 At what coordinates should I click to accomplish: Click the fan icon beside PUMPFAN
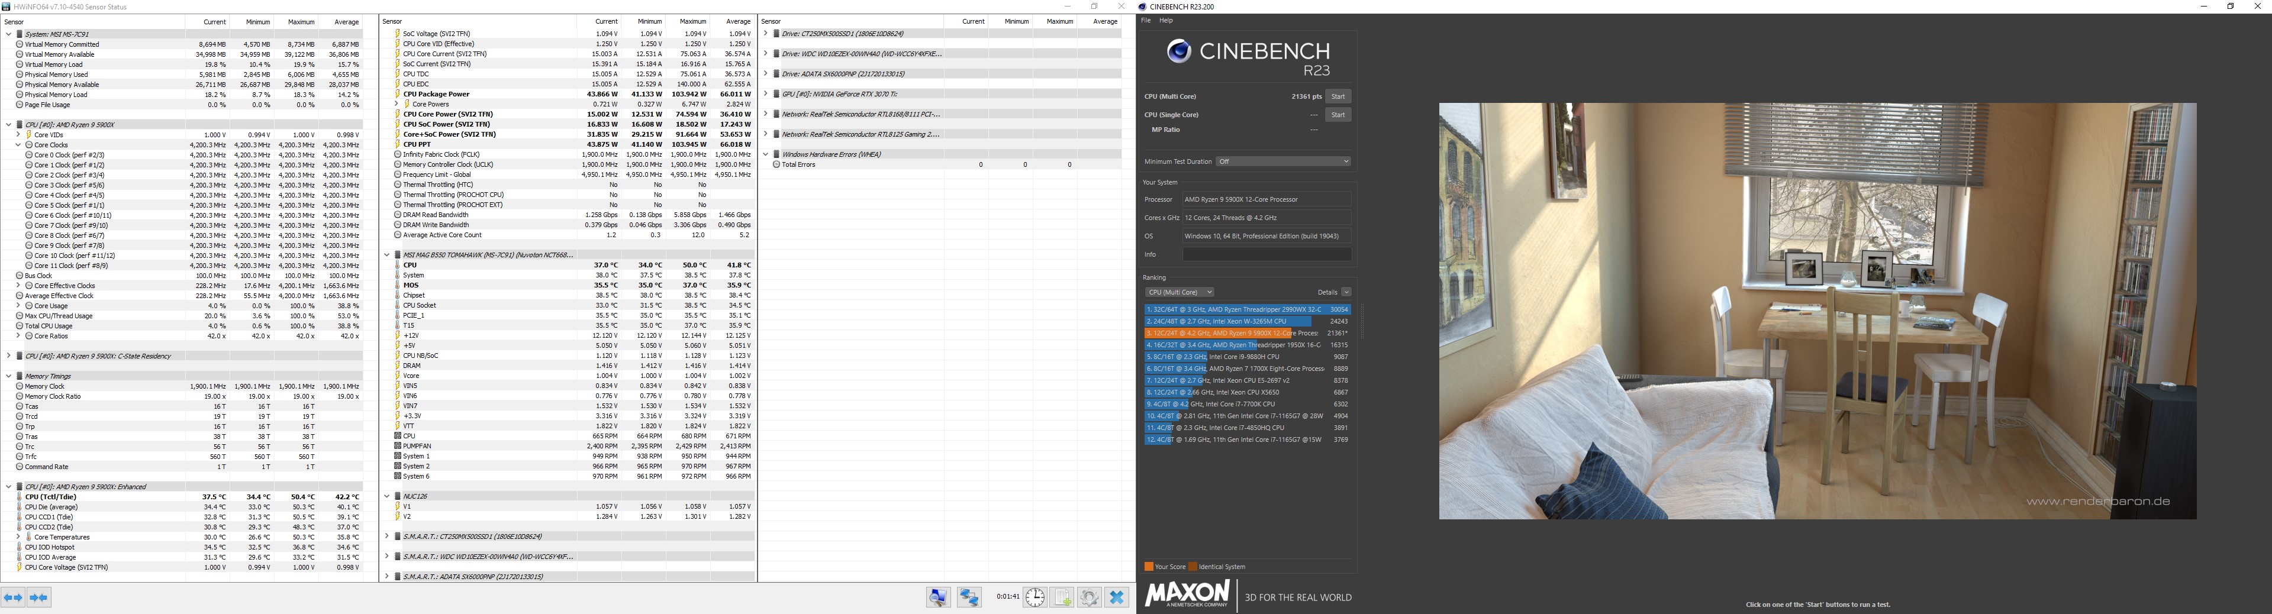pyautogui.click(x=398, y=447)
